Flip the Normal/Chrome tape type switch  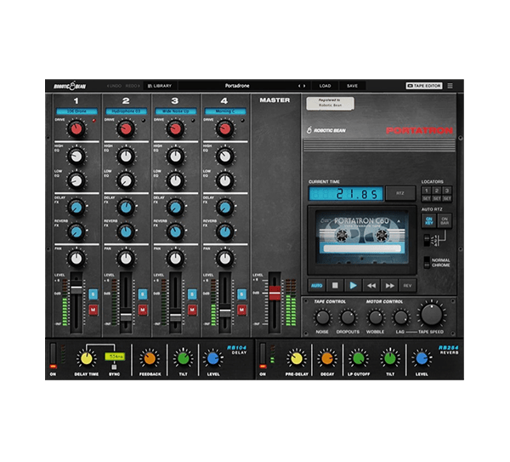coord(427,262)
